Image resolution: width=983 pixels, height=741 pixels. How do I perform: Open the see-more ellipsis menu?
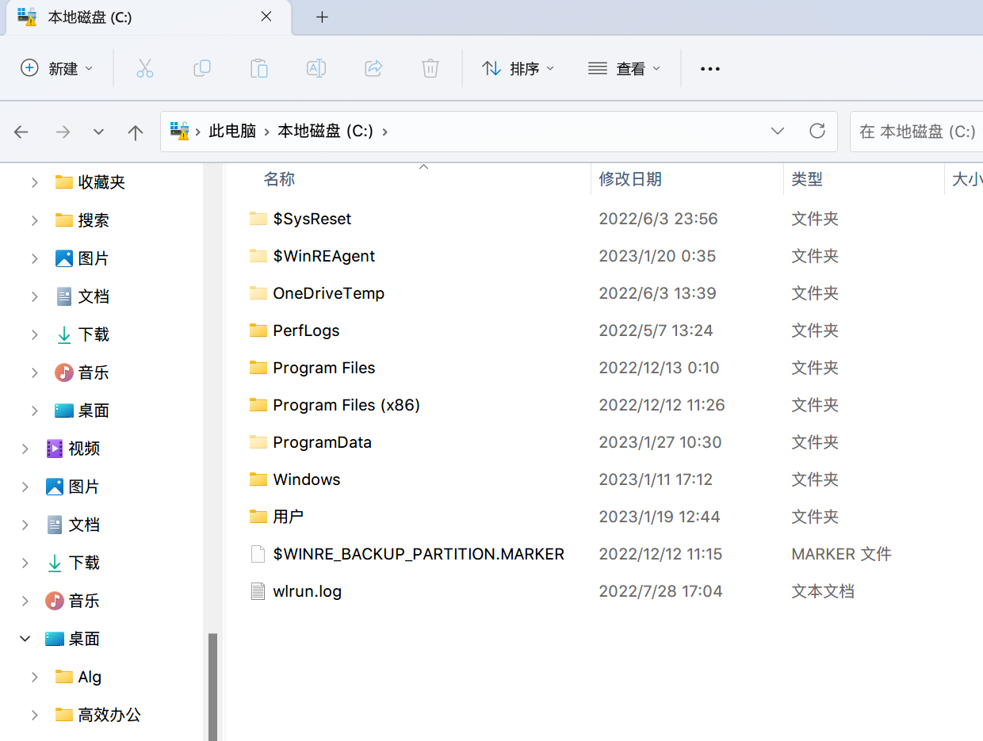(x=710, y=68)
